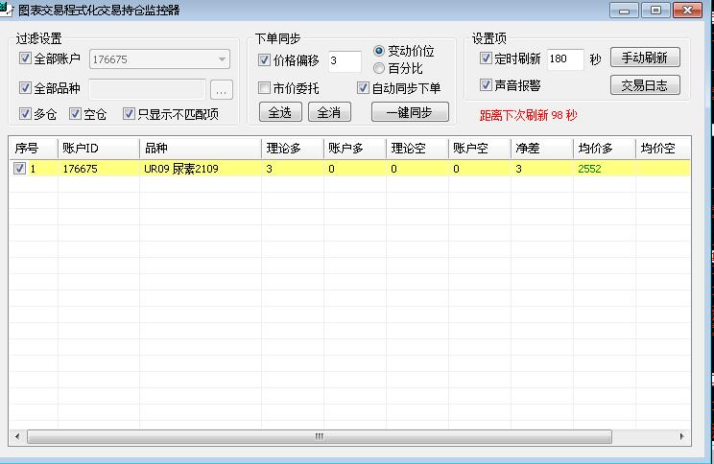Click the green 2552 price cell
This screenshot has height=464, width=714.
pos(605,169)
